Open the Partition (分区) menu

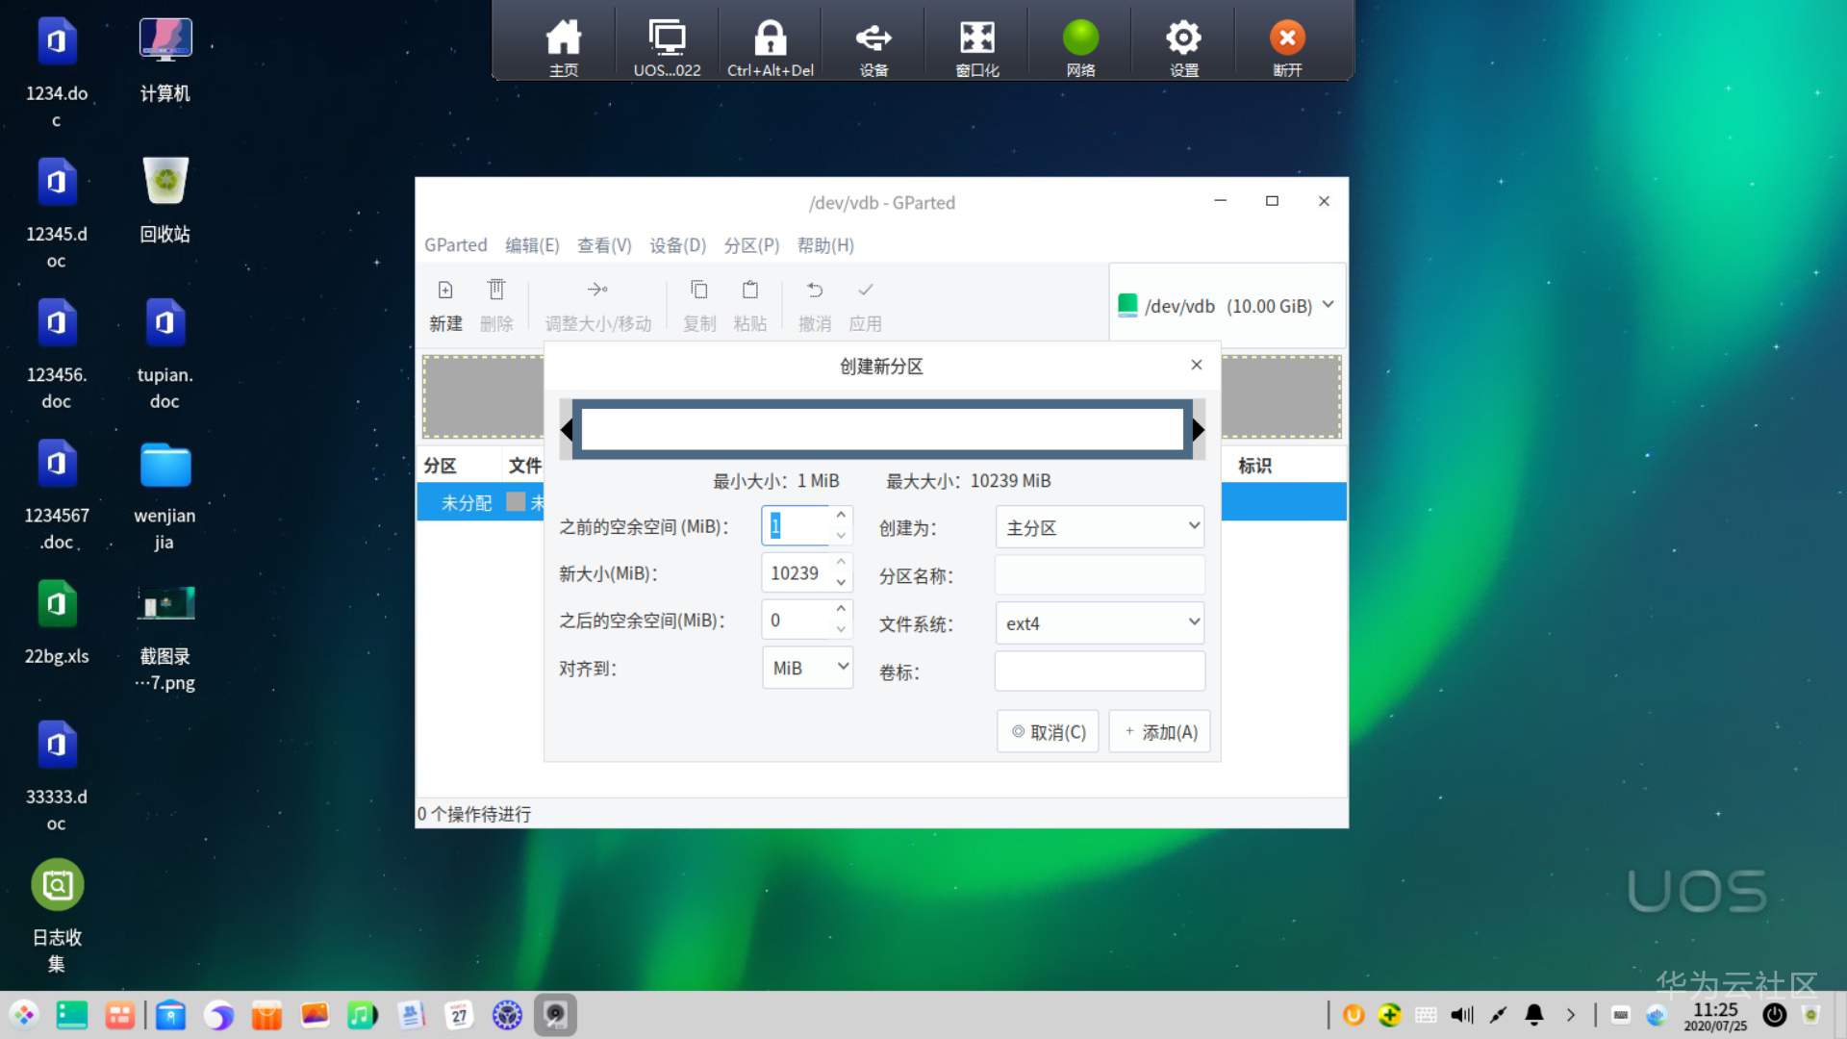[x=751, y=245]
